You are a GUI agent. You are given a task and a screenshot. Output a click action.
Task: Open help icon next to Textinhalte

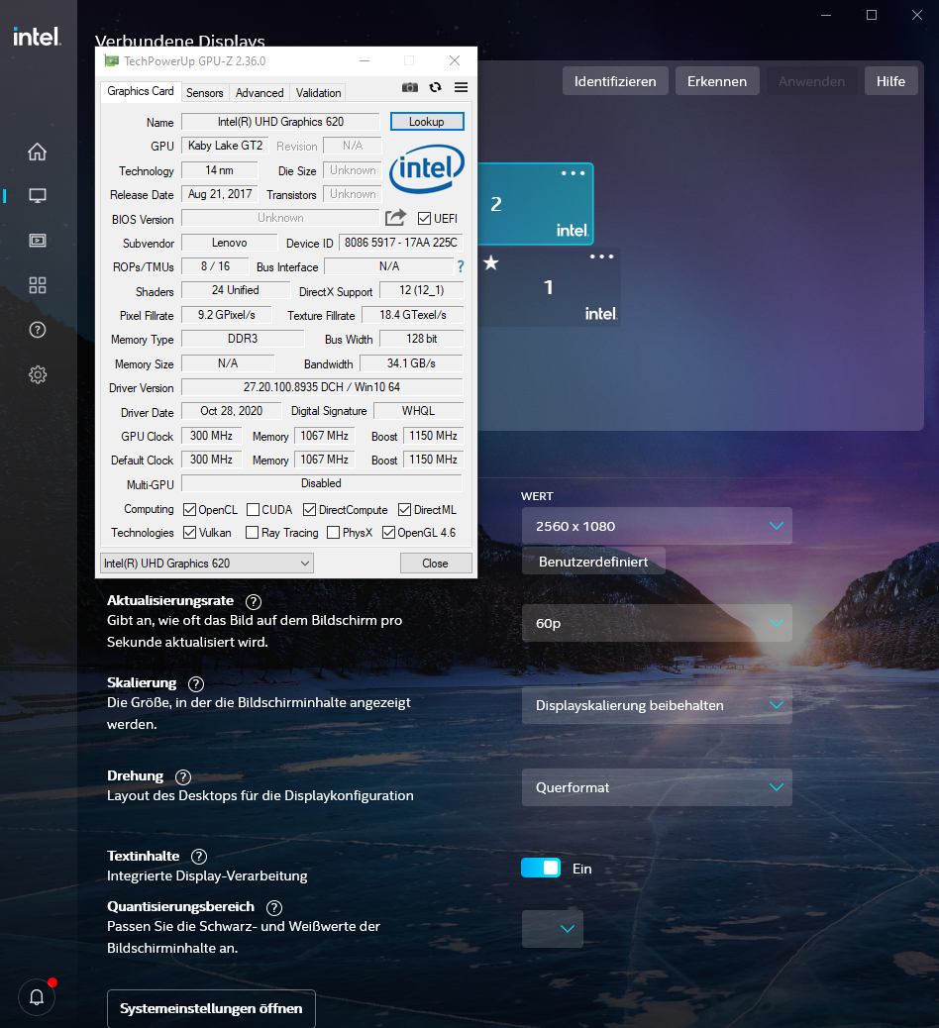(x=199, y=857)
